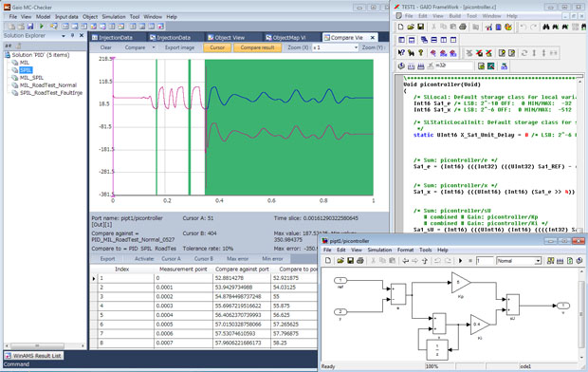Expand the row indicator arrow at table row 1

coord(94,278)
